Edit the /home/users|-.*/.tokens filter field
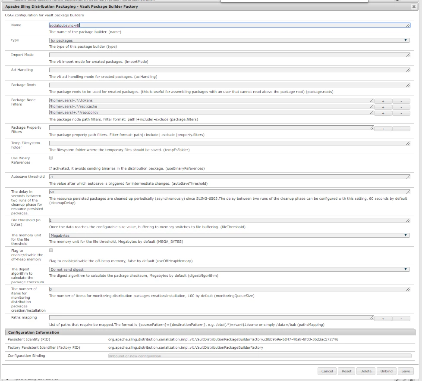Screen dimensions: 422x381 [211, 100]
